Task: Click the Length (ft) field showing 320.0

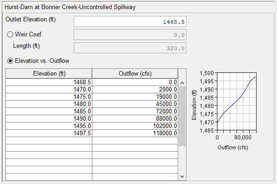Action: [x=130, y=48]
